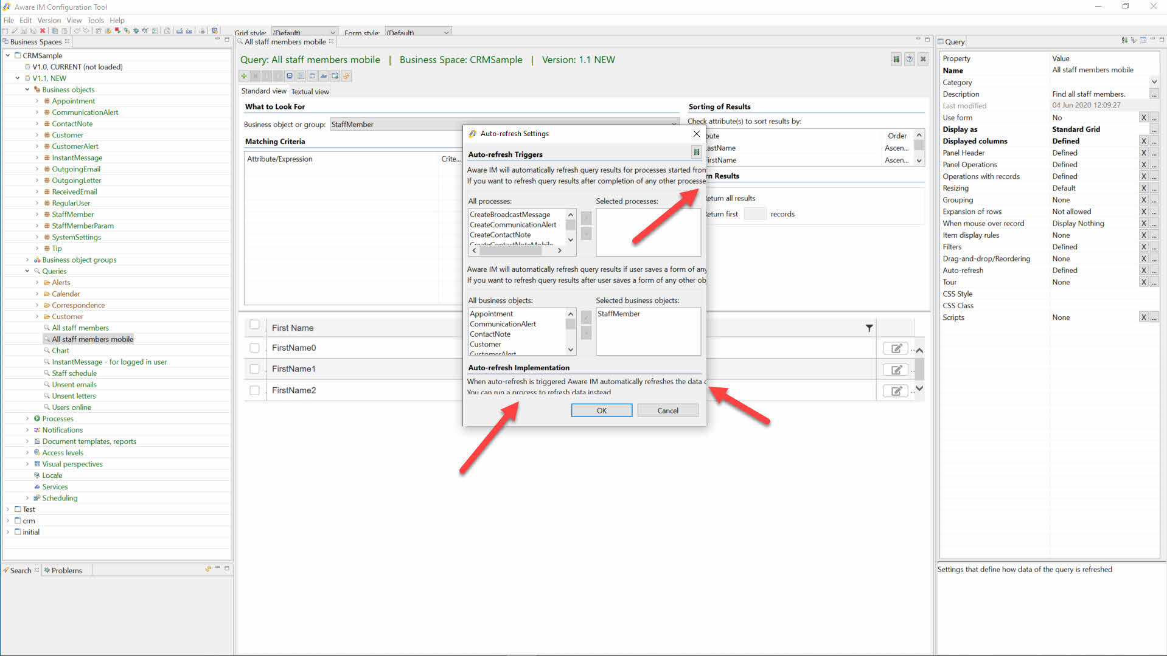Toggle the select-all checkbox beside First Name
This screenshot has width=1167, height=656.
pos(254,325)
